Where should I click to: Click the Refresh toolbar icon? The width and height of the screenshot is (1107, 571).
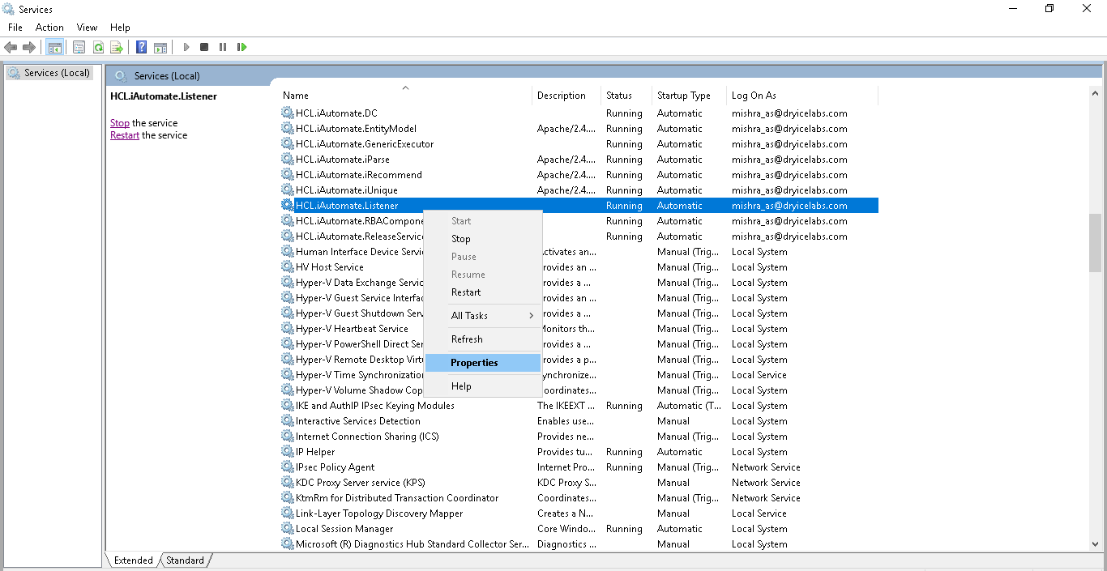click(98, 48)
